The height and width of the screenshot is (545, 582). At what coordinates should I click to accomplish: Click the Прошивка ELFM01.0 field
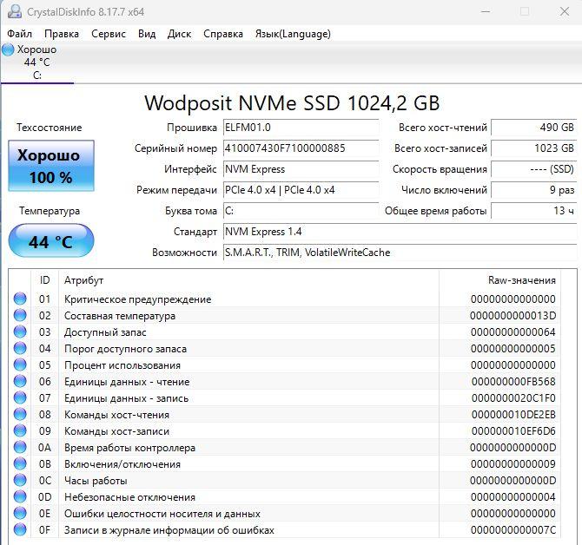300,128
